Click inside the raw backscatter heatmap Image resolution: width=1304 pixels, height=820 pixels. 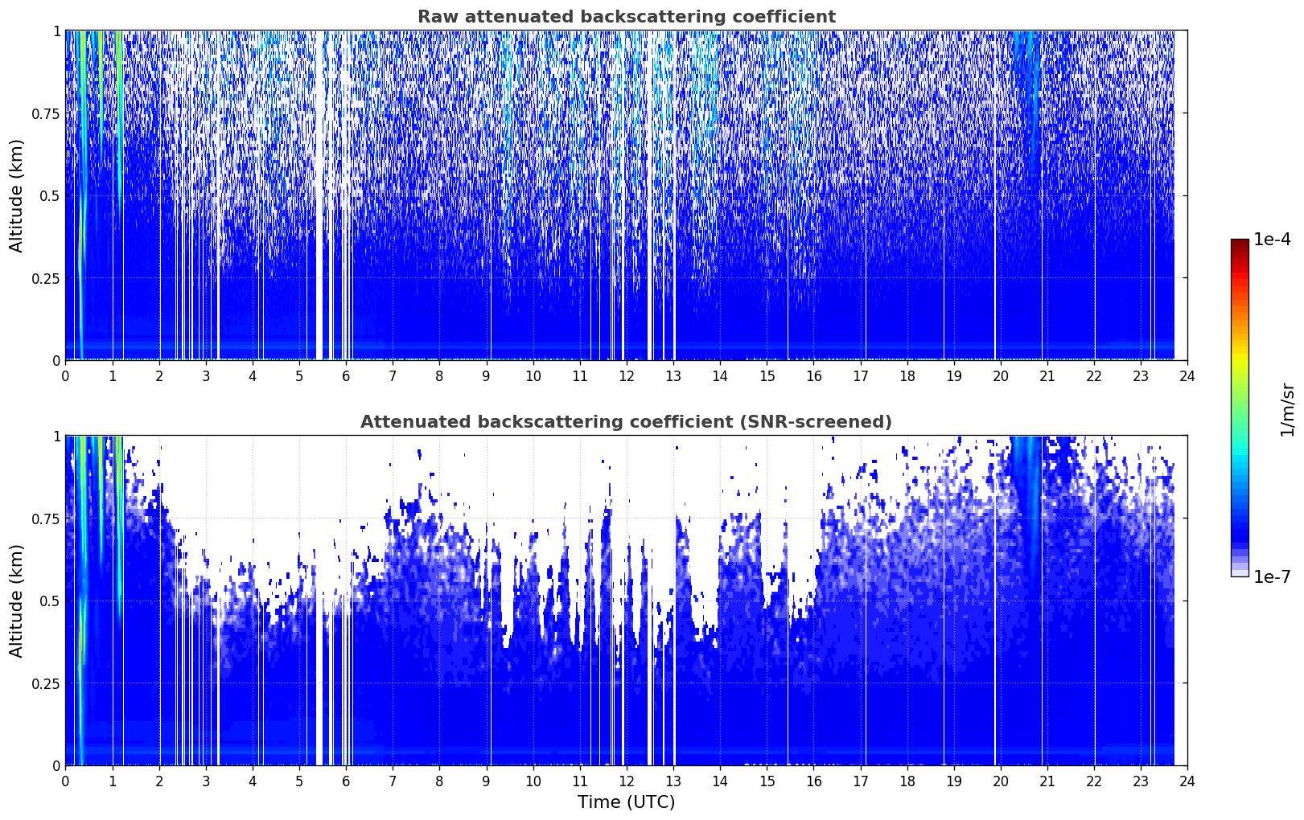626,195
